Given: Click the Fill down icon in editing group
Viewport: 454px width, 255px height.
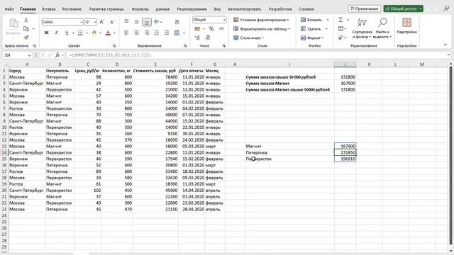Looking at the screenshot, I should click(340, 28).
